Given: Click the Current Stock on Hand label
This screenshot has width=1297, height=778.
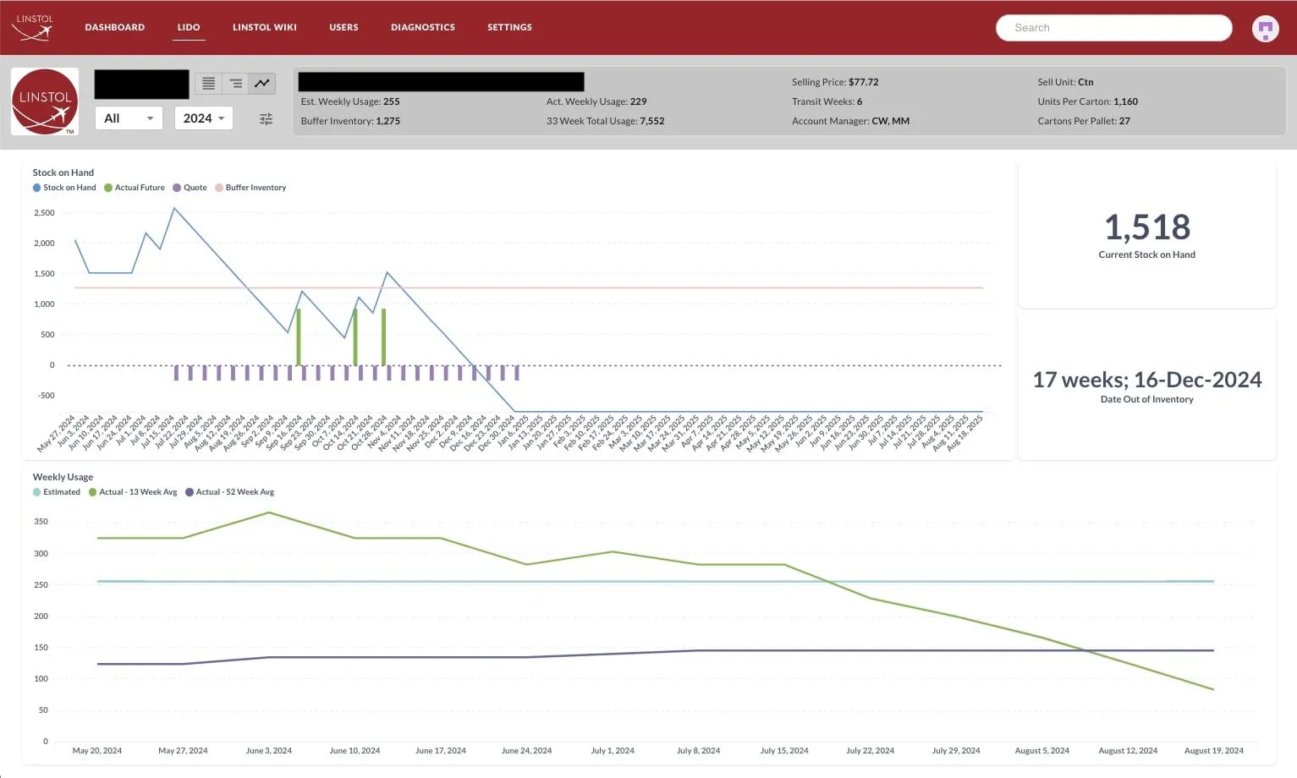Looking at the screenshot, I should tap(1147, 255).
